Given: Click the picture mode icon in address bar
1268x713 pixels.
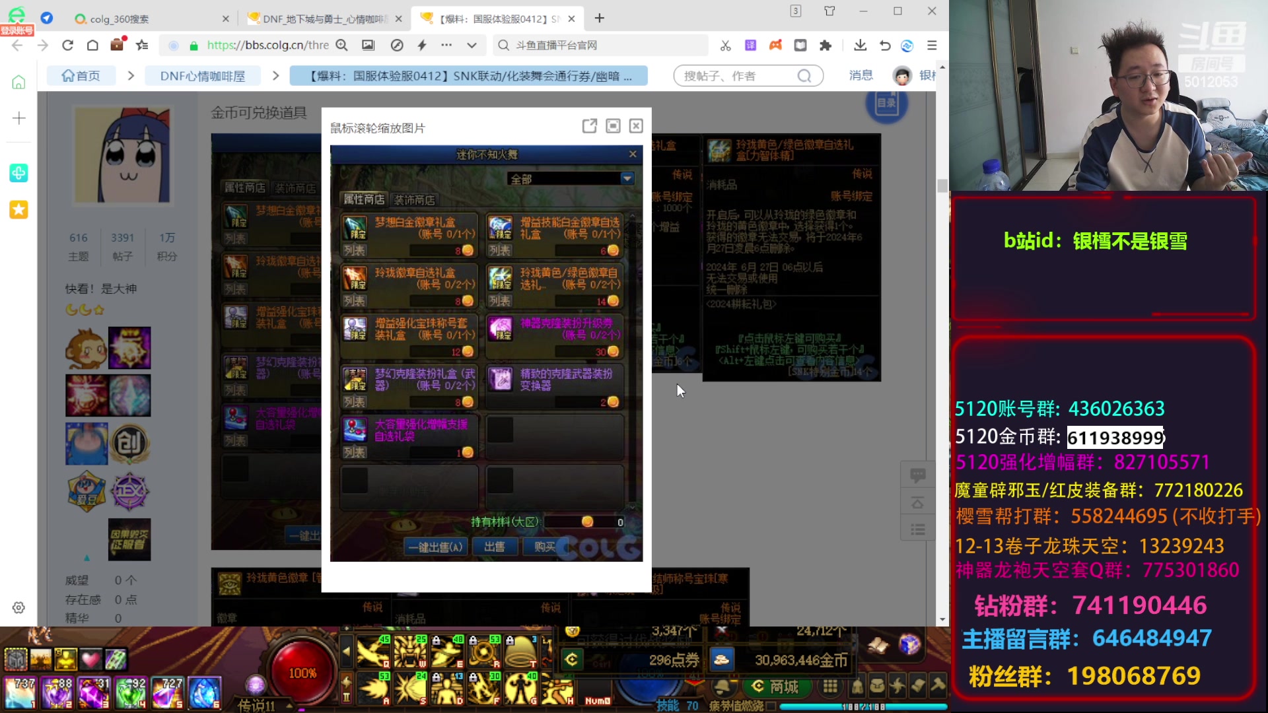Looking at the screenshot, I should pyautogui.click(x=368, y=46).
